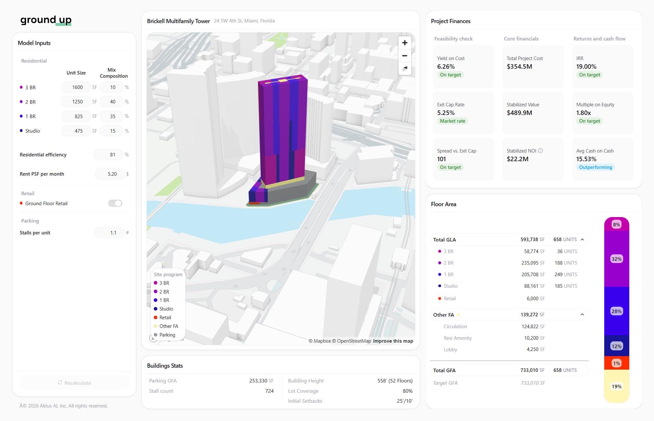Click the Circulation 124,822 SF row
The image size is (654, 421).
pyautogui.click(x=509, y=326)
